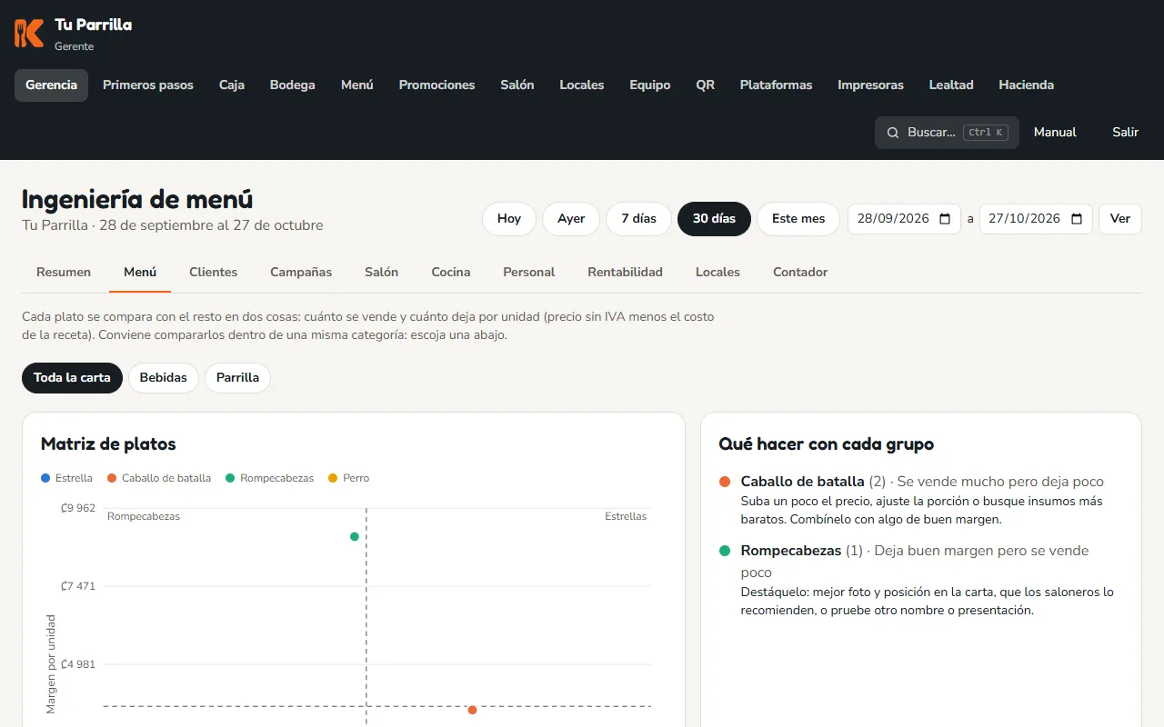Filter the matrix by Bebidas
The height and width of the screenshot is (727, 1164).
coord(164,378)
